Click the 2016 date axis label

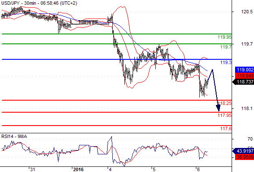click(78, 169)
